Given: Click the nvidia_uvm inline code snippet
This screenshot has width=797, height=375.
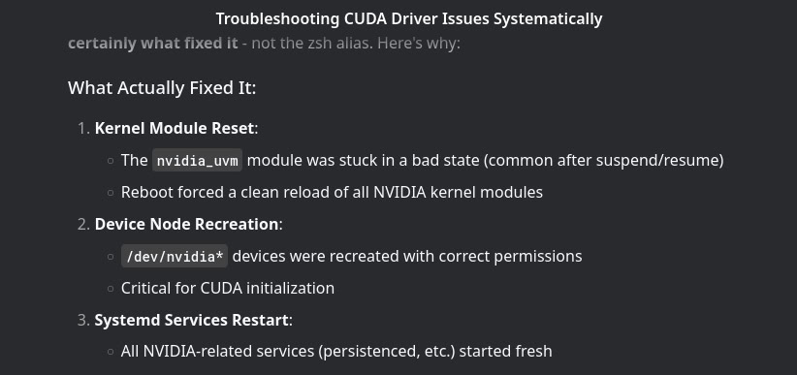Looking at the screenshot, I should 197,161.
